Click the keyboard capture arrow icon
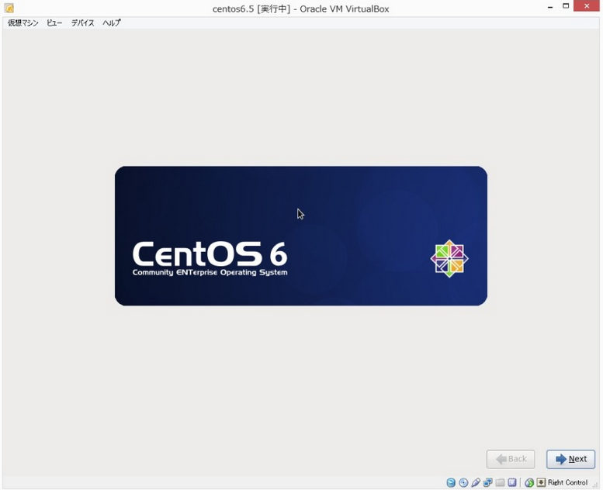 (x=541, y=482)
